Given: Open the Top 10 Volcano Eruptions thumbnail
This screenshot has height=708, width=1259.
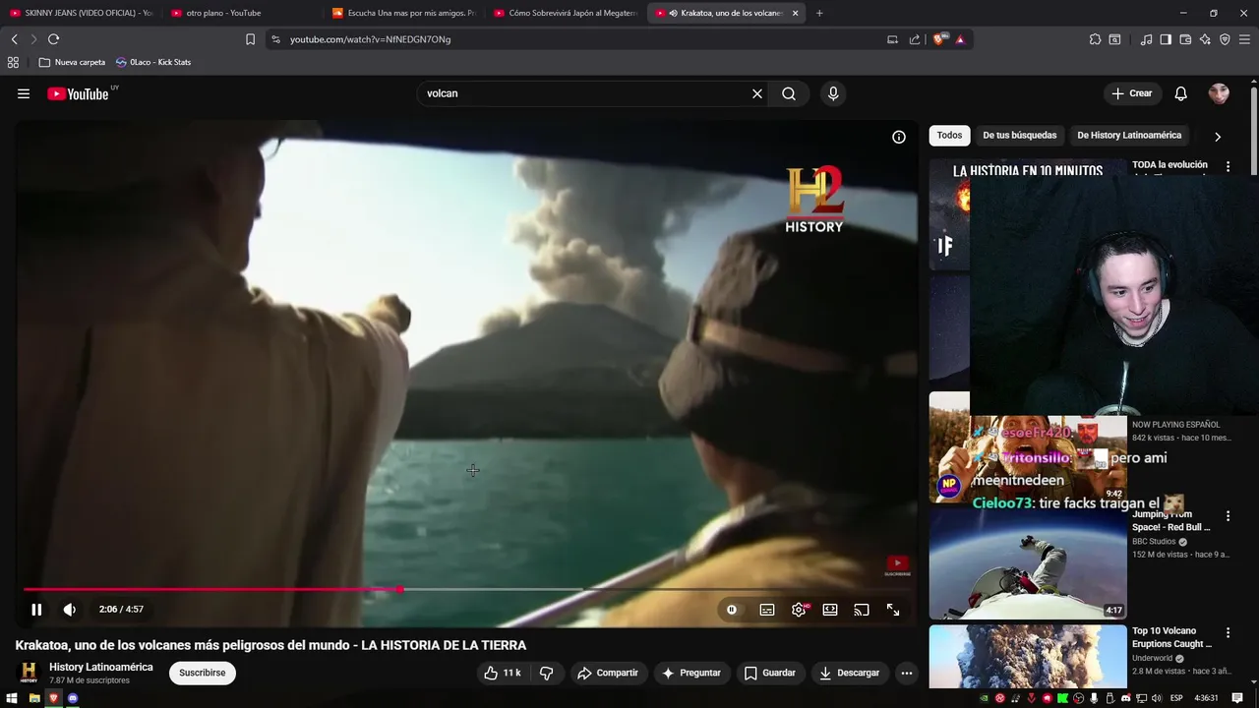Looking at the screenshot, I should click(1028, 657).
